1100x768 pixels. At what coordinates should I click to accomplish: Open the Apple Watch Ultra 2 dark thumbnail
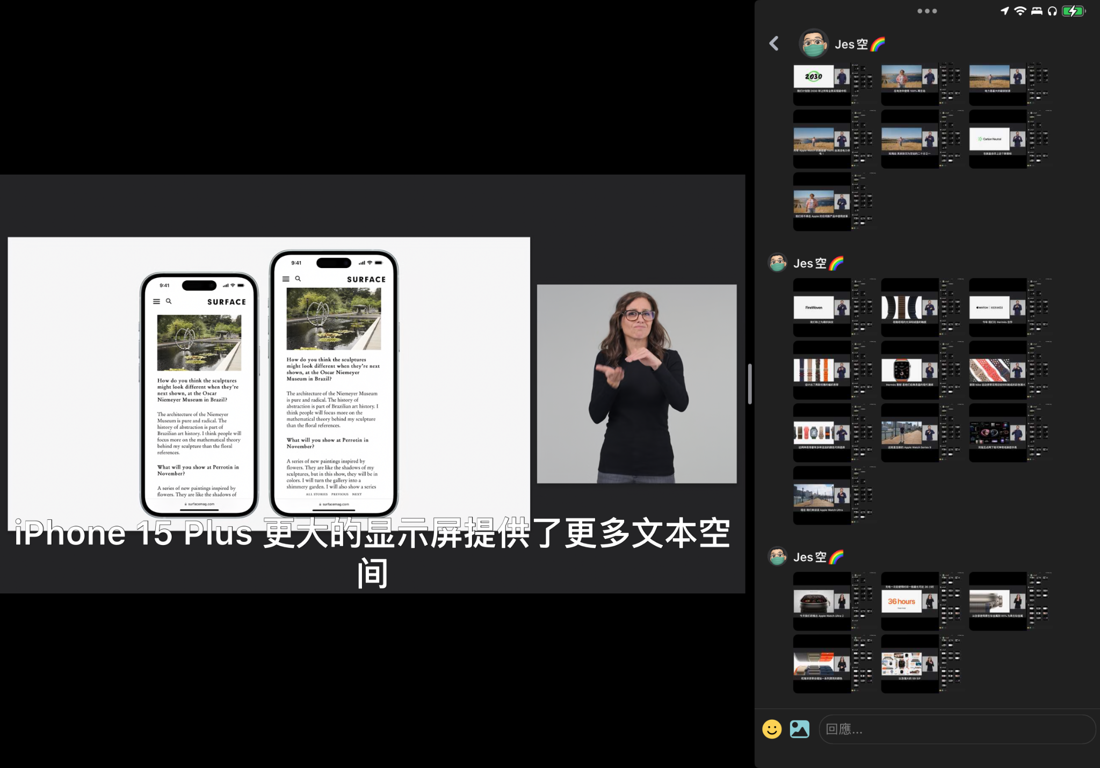[x=833, y=601]
